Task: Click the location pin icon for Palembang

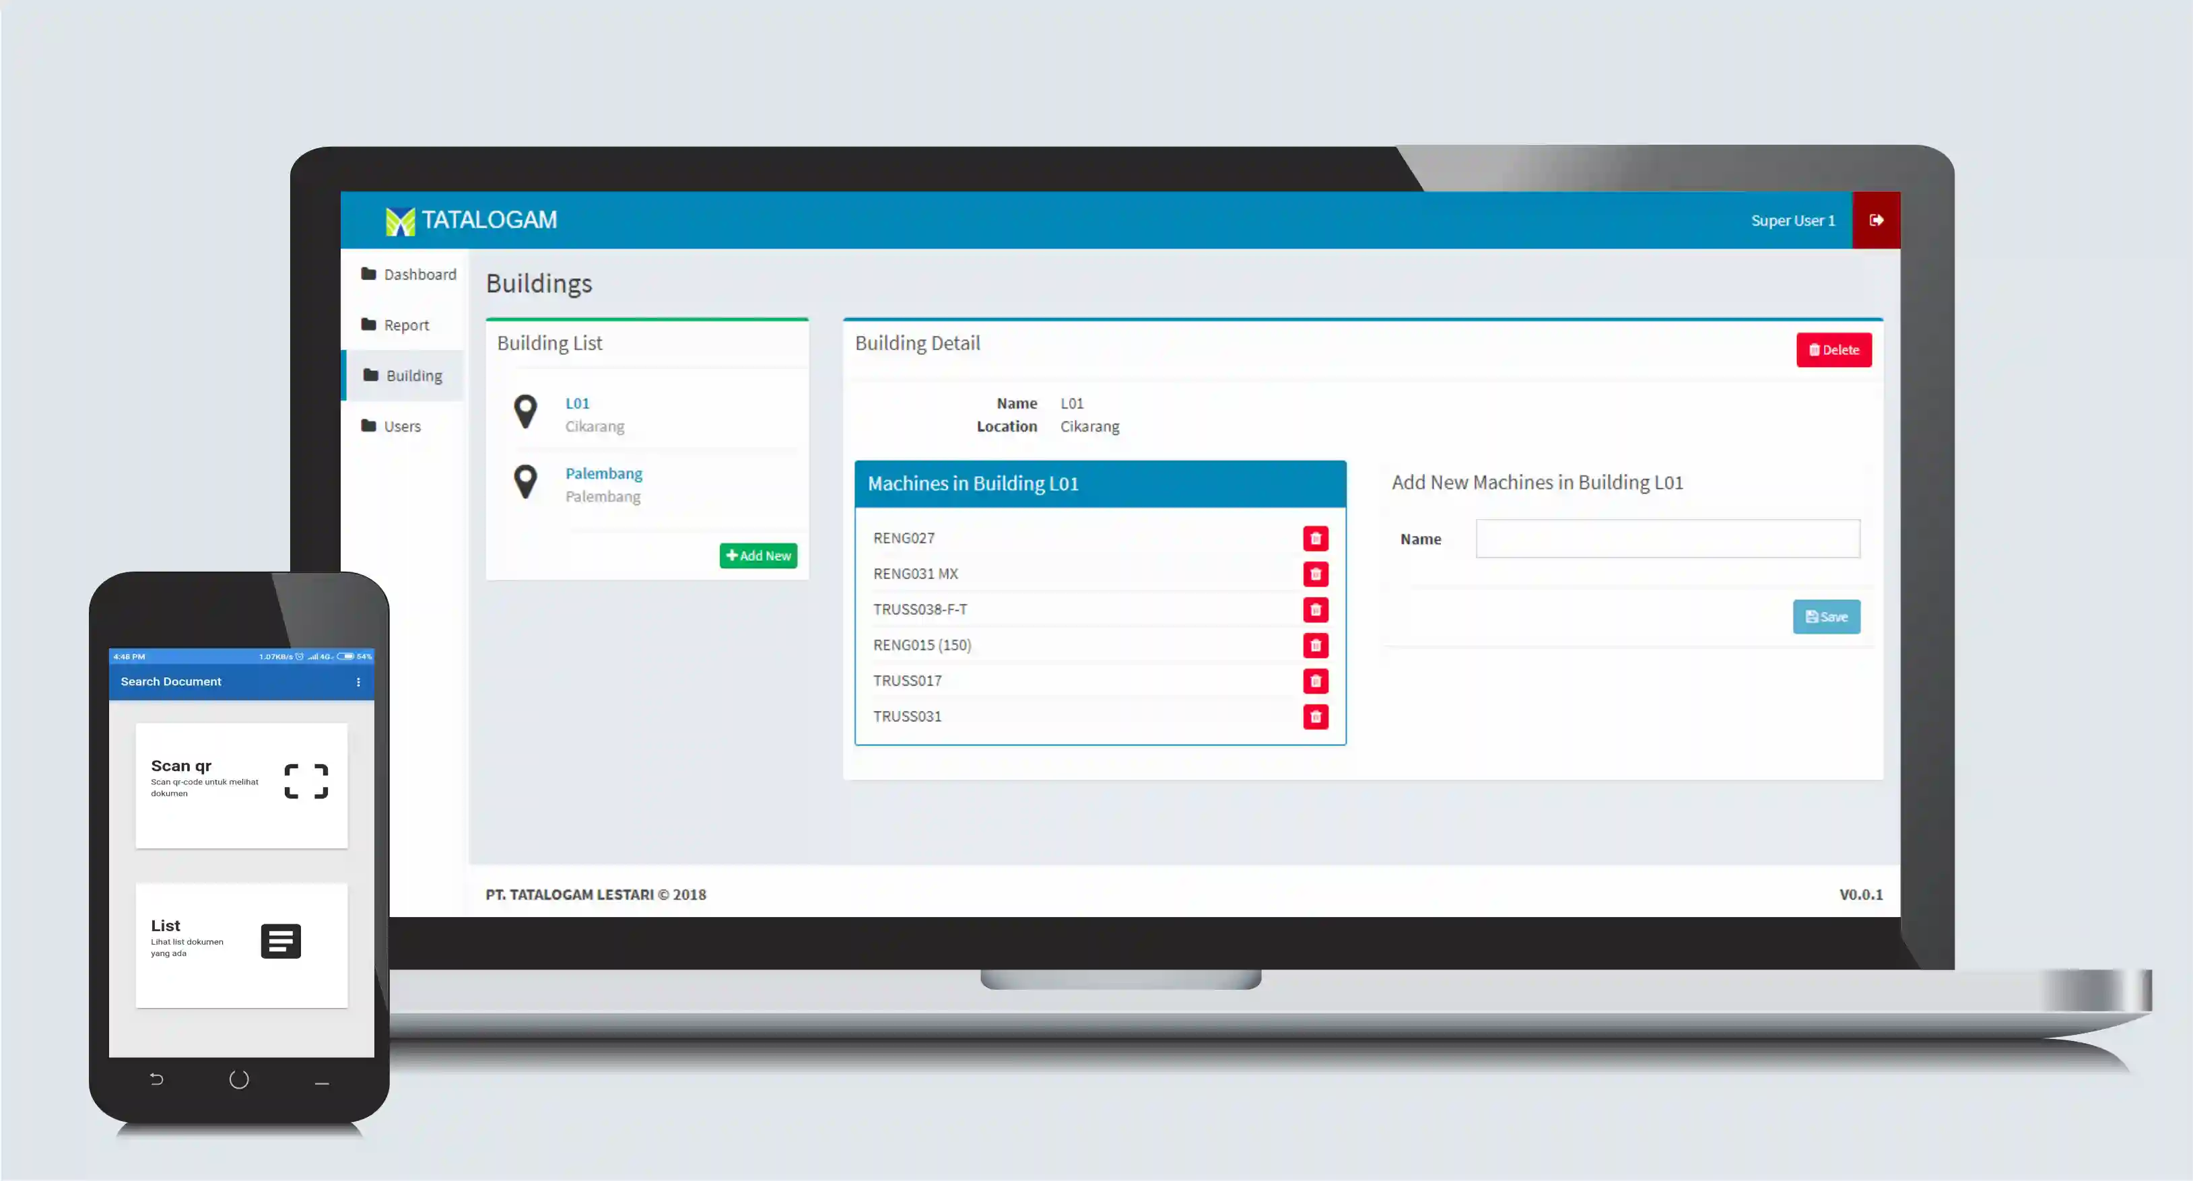Action: [525, 481]
